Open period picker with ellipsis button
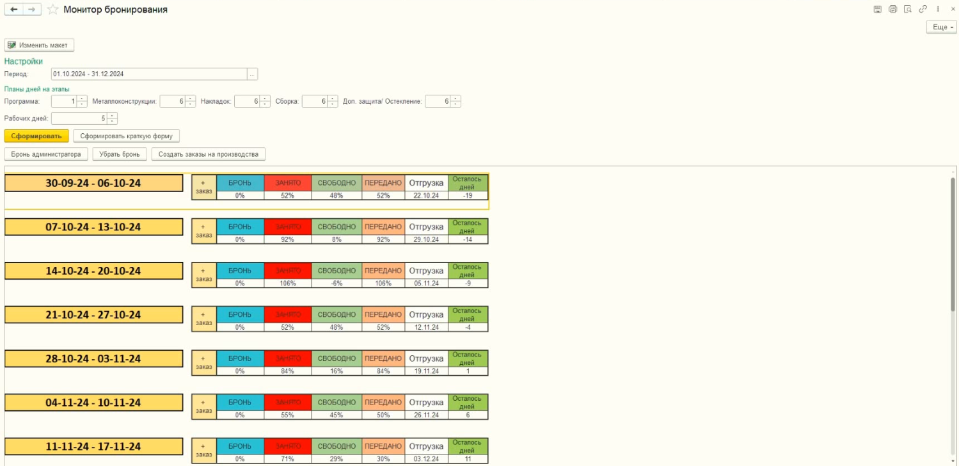 tap(252, 74)
